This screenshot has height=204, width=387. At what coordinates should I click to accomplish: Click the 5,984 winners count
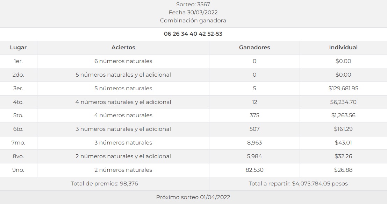pos(254,156)
